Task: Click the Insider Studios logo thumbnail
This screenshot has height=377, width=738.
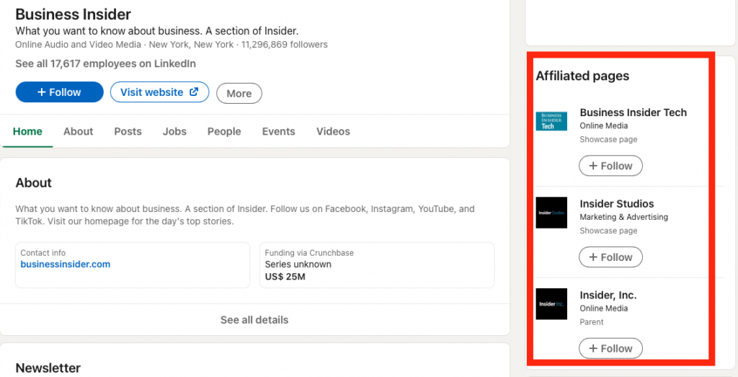Action: (x=551, y=213)
